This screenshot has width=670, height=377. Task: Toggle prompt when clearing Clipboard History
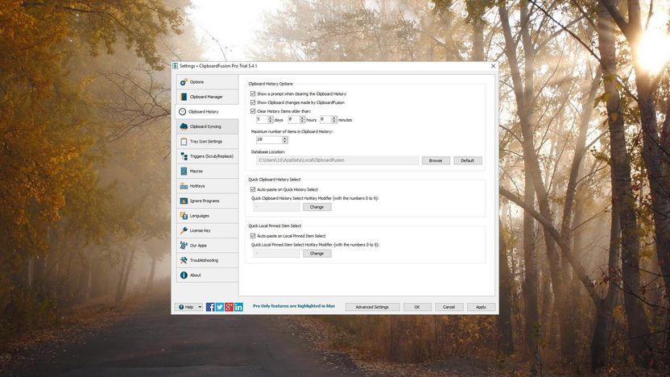tap(253, 93)
